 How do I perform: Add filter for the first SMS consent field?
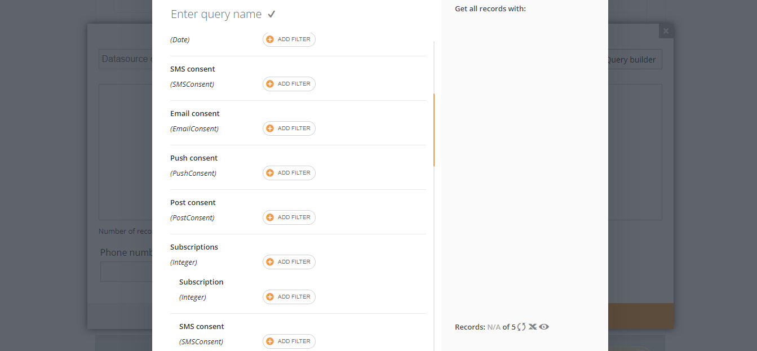[x=289, y=84]
